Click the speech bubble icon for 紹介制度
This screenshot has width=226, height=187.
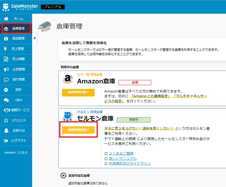click(6, 80)
